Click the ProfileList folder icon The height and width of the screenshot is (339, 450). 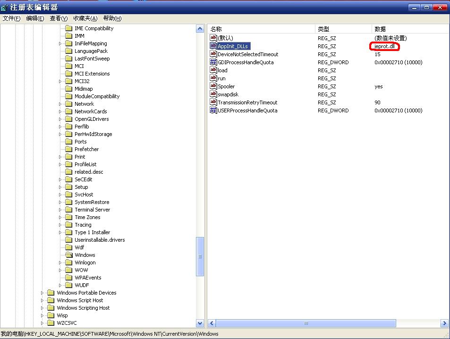click(68, 164)
